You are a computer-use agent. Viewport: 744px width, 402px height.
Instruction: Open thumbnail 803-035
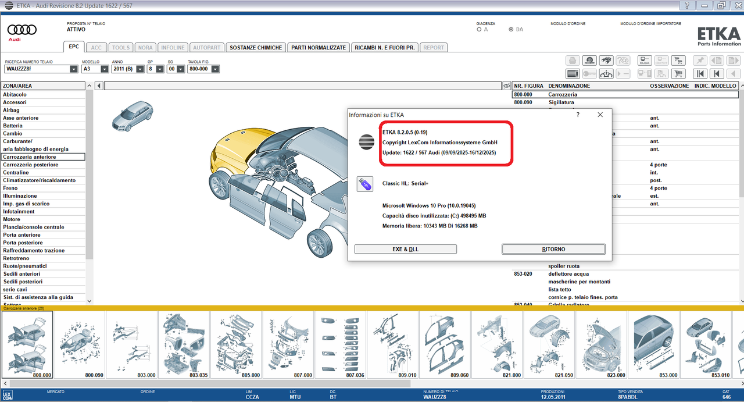tap(184, 344)
